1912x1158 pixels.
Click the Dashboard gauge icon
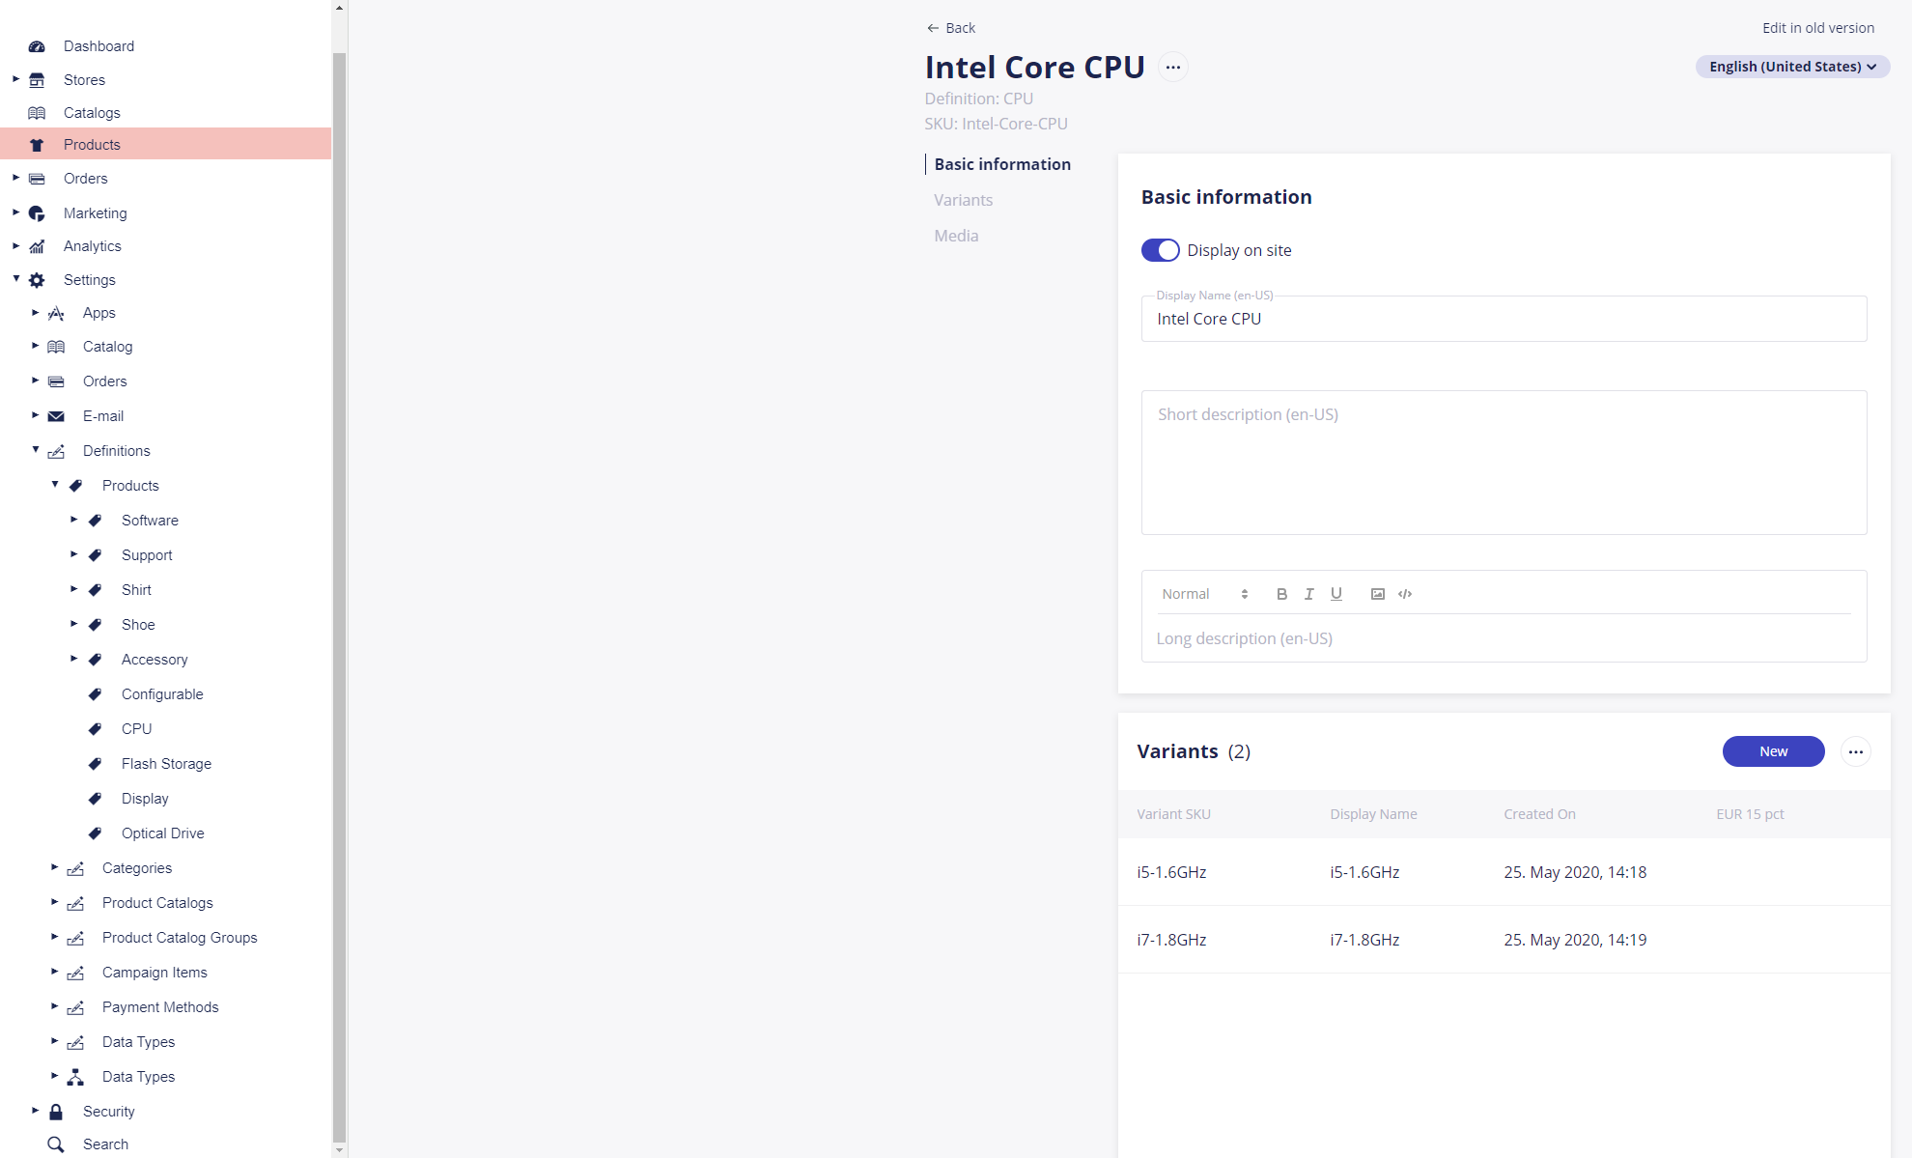[37, 46]
